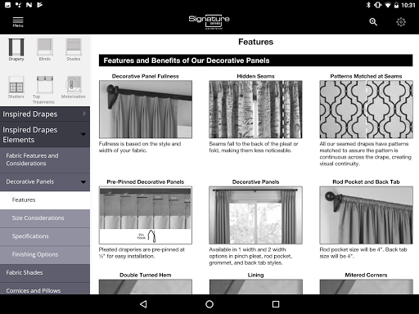This screenshot has height=314, width=419.
Task: Tap the Android recent apps button
Action: (276, 304)
